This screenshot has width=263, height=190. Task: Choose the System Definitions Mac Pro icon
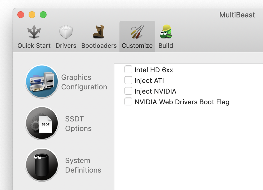coord(42,165)
